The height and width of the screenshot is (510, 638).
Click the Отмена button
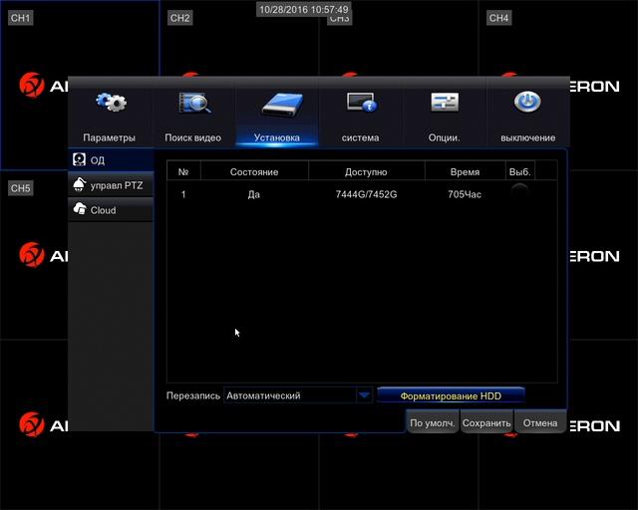pos(540,423)
